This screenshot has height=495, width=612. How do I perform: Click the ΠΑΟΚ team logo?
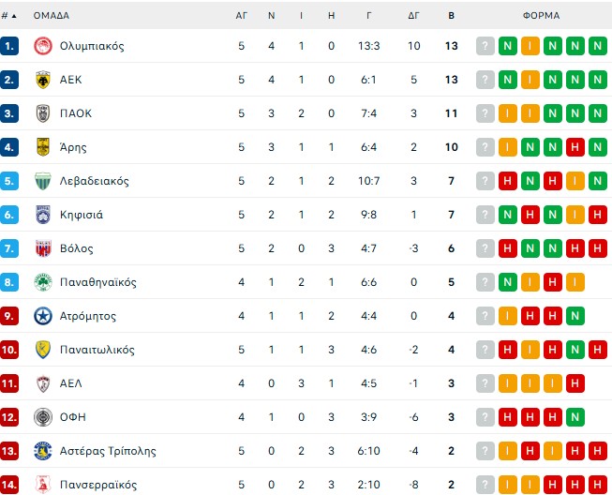click(42, 113)
